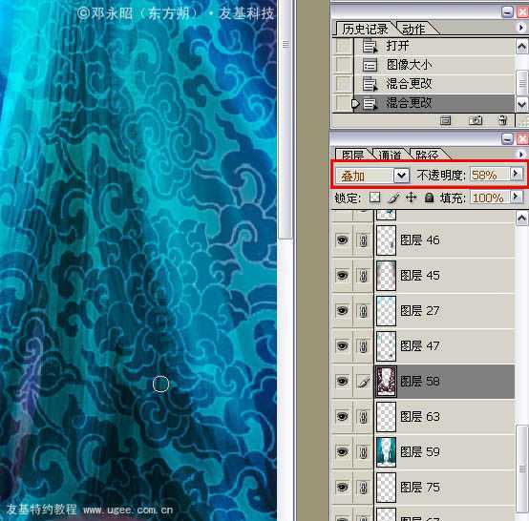Switch to the 图层 tab
The width and height of the screenshot is (529, 521).
352,155
